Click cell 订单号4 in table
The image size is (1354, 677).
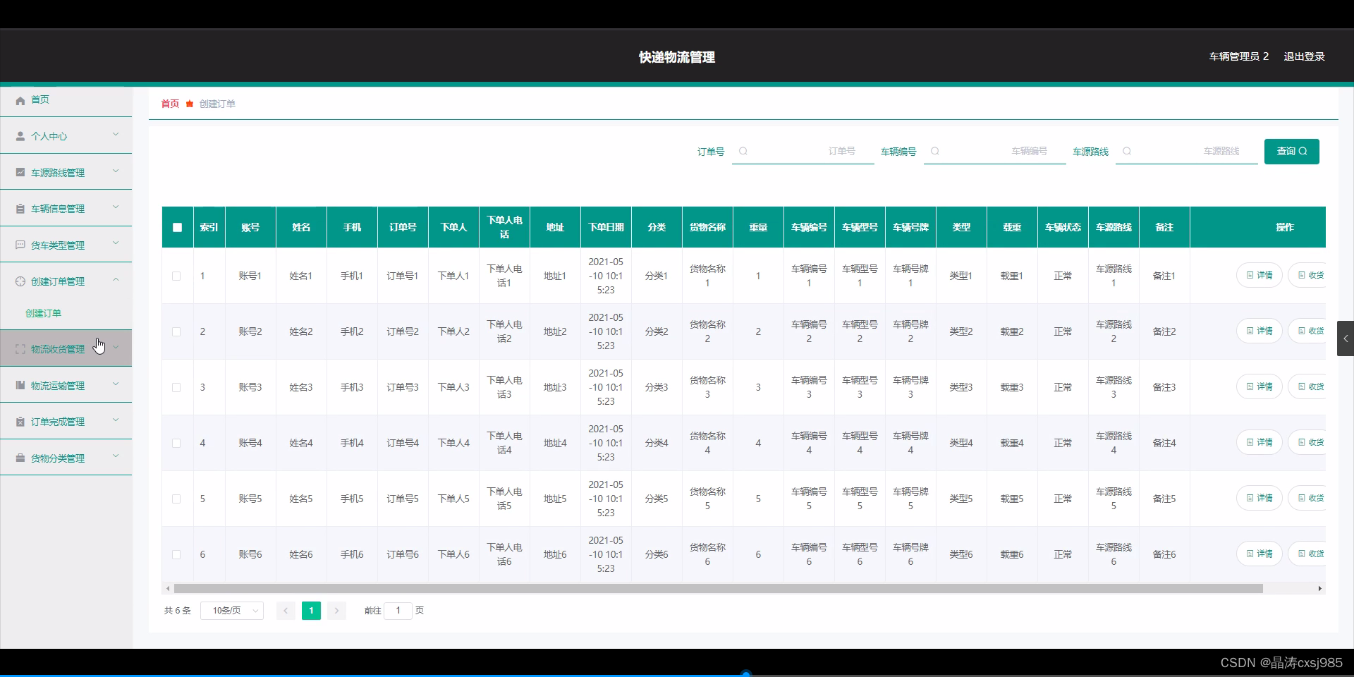coord(403,443)
